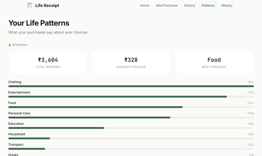Click the Household spending bar

[x=131, y=138]
